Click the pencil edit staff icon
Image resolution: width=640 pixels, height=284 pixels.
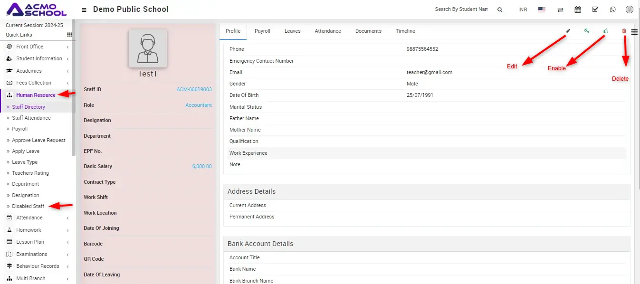click(x=568, y=31)
